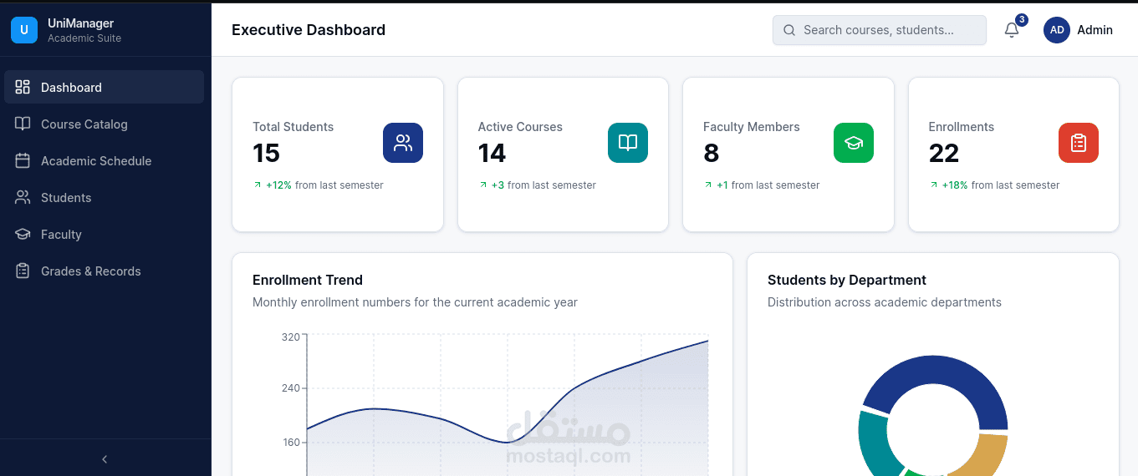Viewport: 1138px width, 476px height.
Task: Click the Course Catalog book icon
Action: point(23,124)
